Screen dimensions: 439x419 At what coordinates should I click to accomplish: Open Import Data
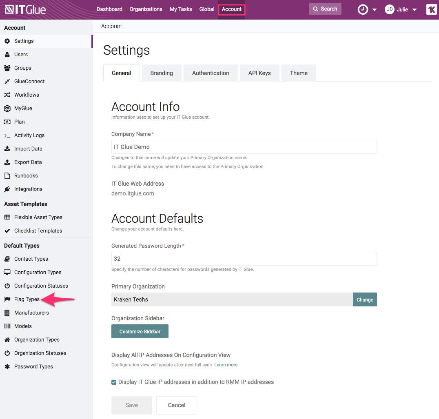click(x=28, y=149)
